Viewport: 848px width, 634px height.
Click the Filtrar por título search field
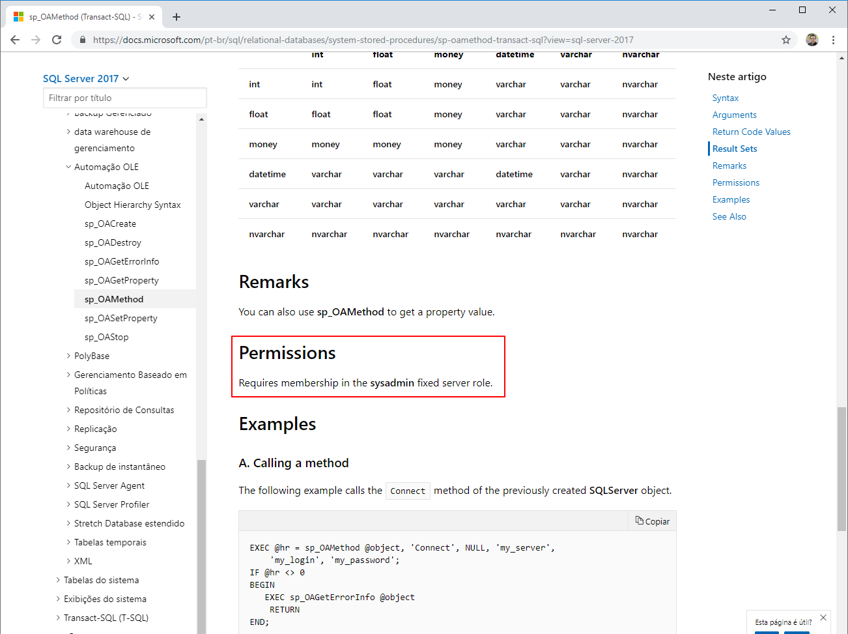point(124,97)
